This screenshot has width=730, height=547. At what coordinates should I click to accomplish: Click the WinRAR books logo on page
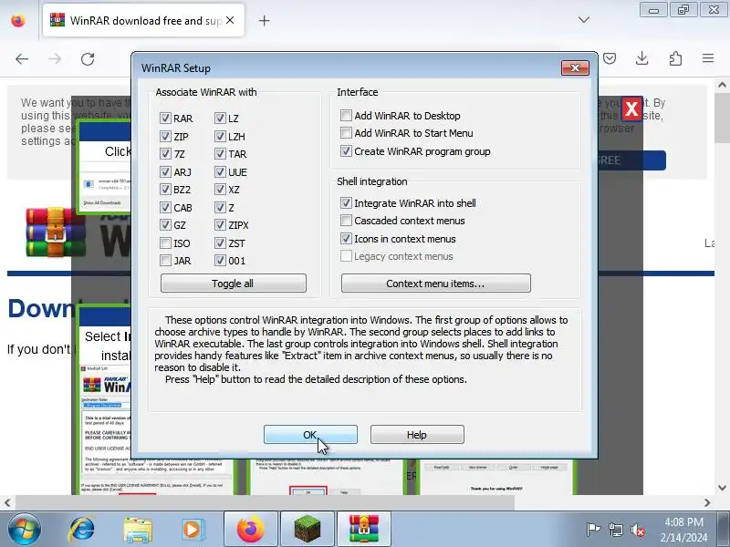coord(55,232)
